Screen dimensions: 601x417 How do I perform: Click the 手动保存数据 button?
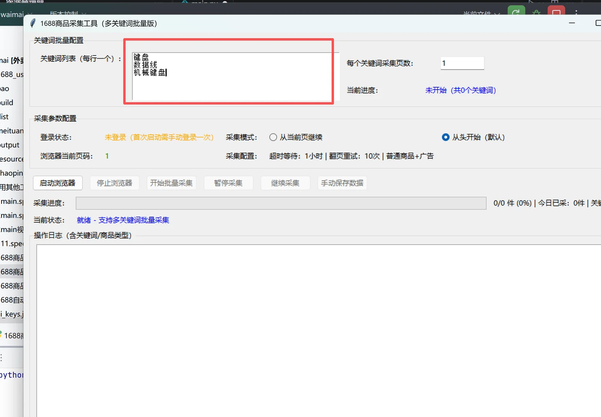(x=342, y=183)
